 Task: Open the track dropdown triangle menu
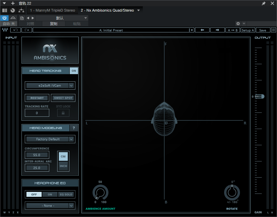[x=4, y=3]
